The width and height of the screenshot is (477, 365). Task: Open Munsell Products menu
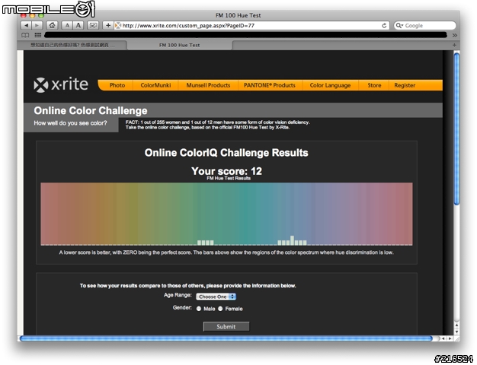[x=208, y=85]
